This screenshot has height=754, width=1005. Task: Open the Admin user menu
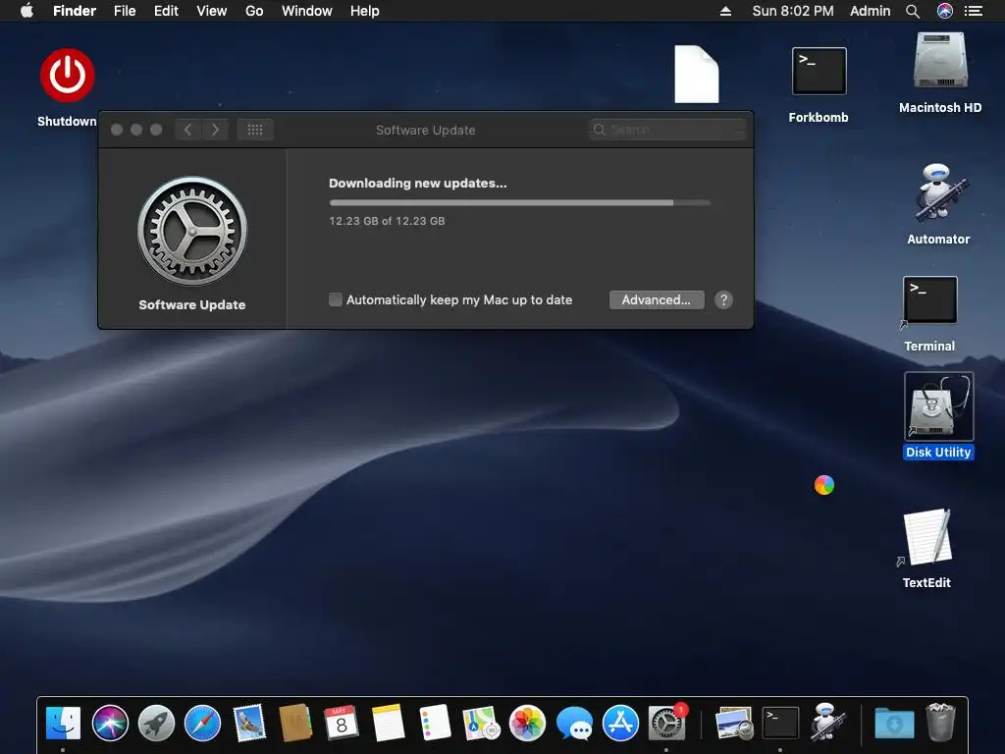[870, 11]
